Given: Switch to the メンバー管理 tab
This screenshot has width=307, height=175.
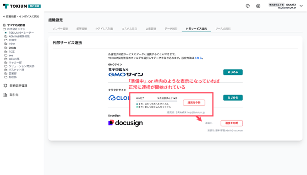Looking at the screenshot, I should click(60, 29).
